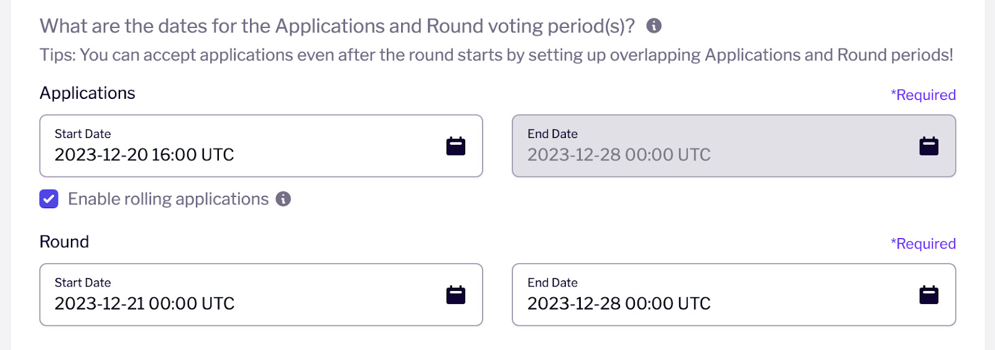The height and width of the screenshot is (350, 995).
Task: Click the calendar icon in Applications End Date
Action: [x=929, y=146]
